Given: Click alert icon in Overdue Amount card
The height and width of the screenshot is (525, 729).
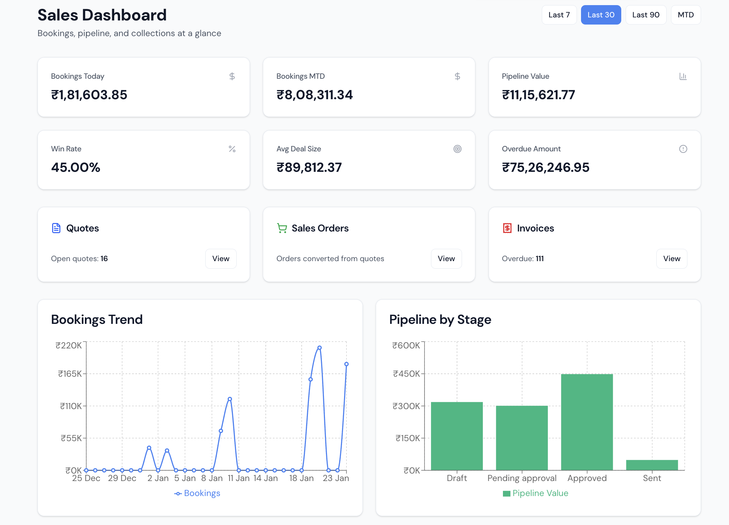Looking at the screenshot, I should 683,149.
